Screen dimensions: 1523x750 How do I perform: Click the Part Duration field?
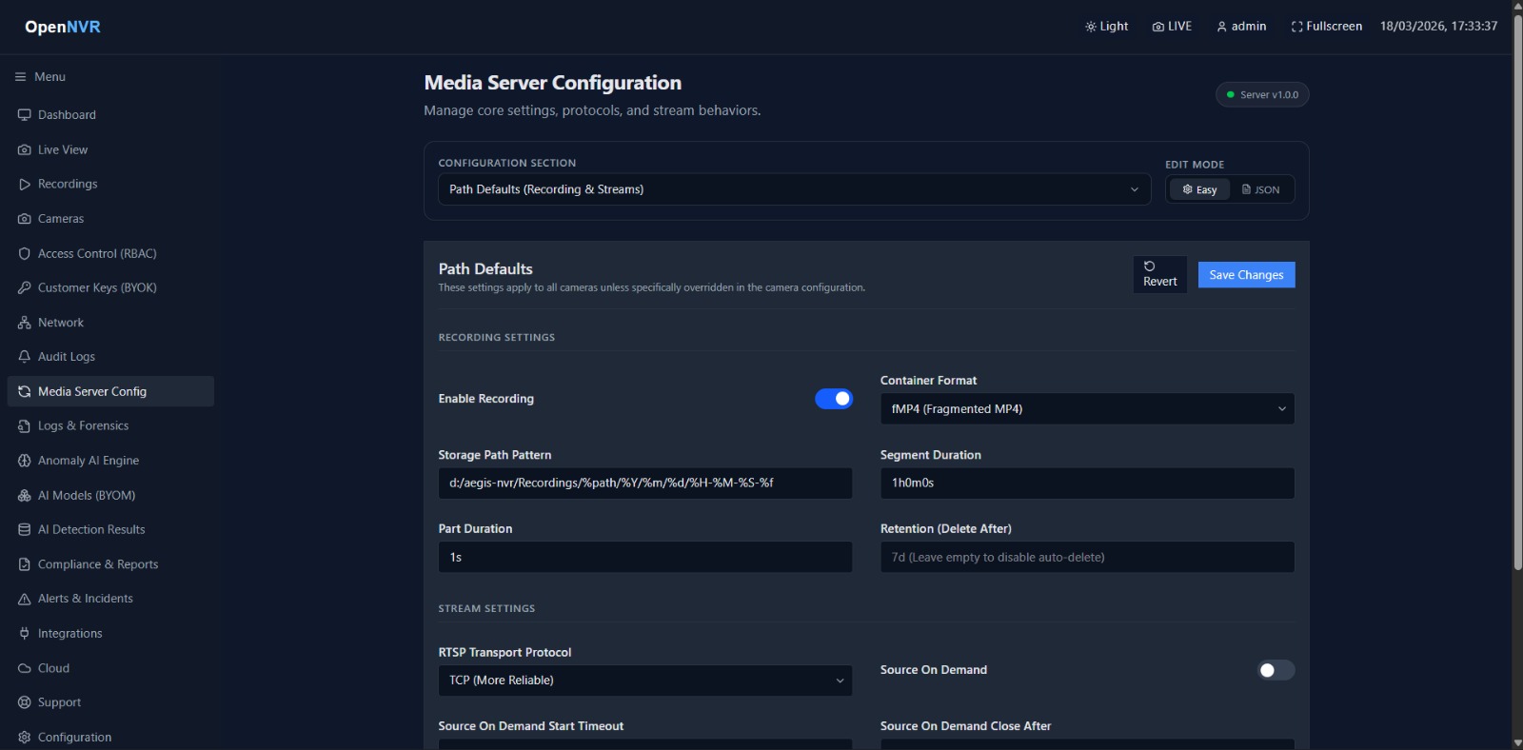point(645,558)
